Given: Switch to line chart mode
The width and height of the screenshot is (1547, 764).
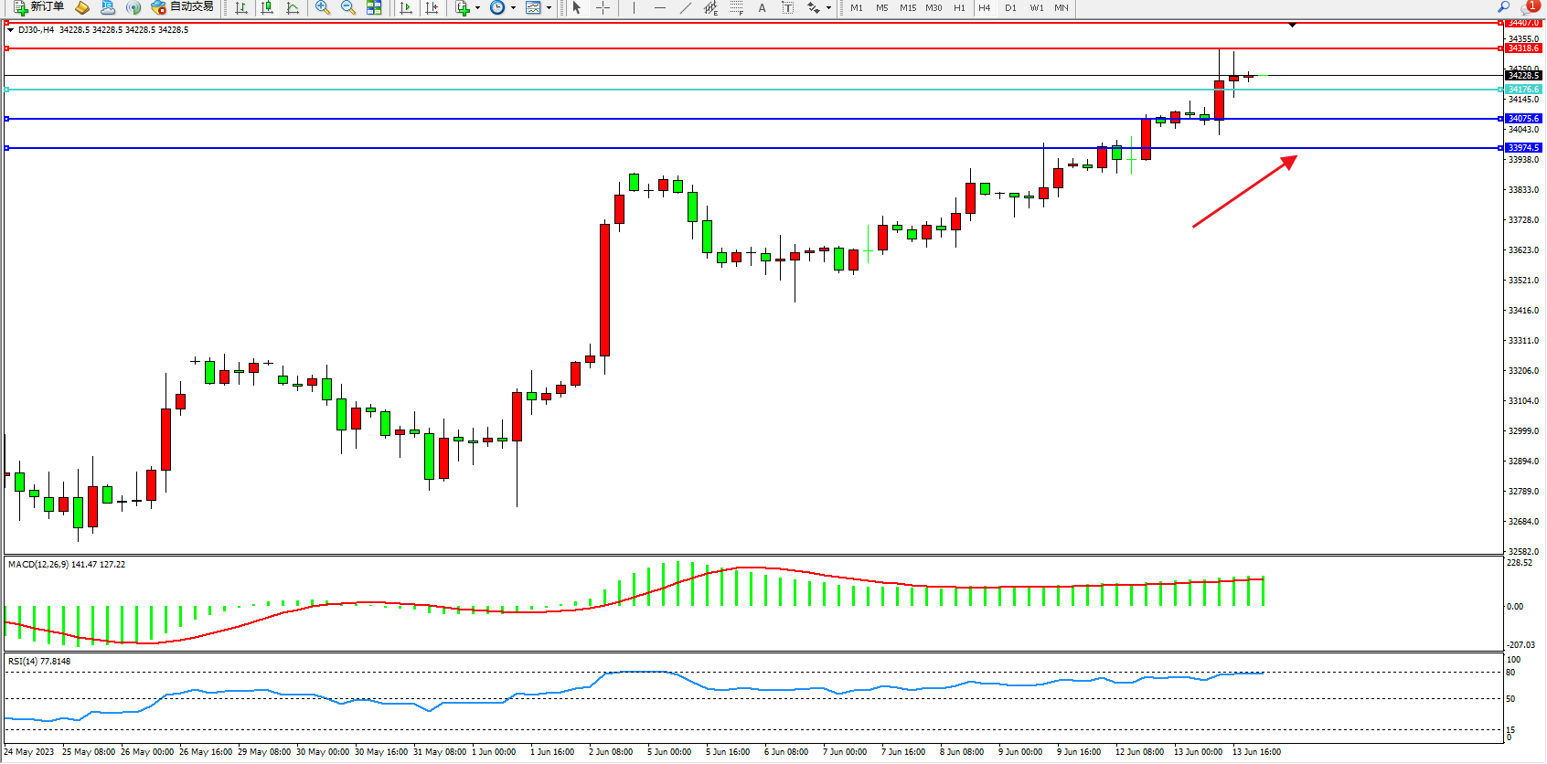Looking at the screenshot, I should pos(293,7).
